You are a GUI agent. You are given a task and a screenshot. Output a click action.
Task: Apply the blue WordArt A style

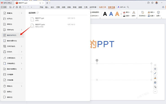(111, 14)
